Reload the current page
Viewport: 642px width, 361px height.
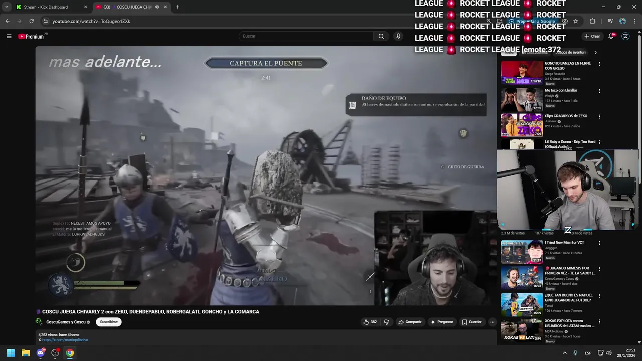(31, 21)
